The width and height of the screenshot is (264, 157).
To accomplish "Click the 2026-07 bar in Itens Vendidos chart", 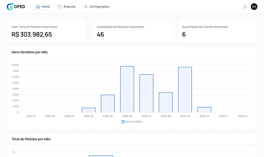I will click(147, 93).
